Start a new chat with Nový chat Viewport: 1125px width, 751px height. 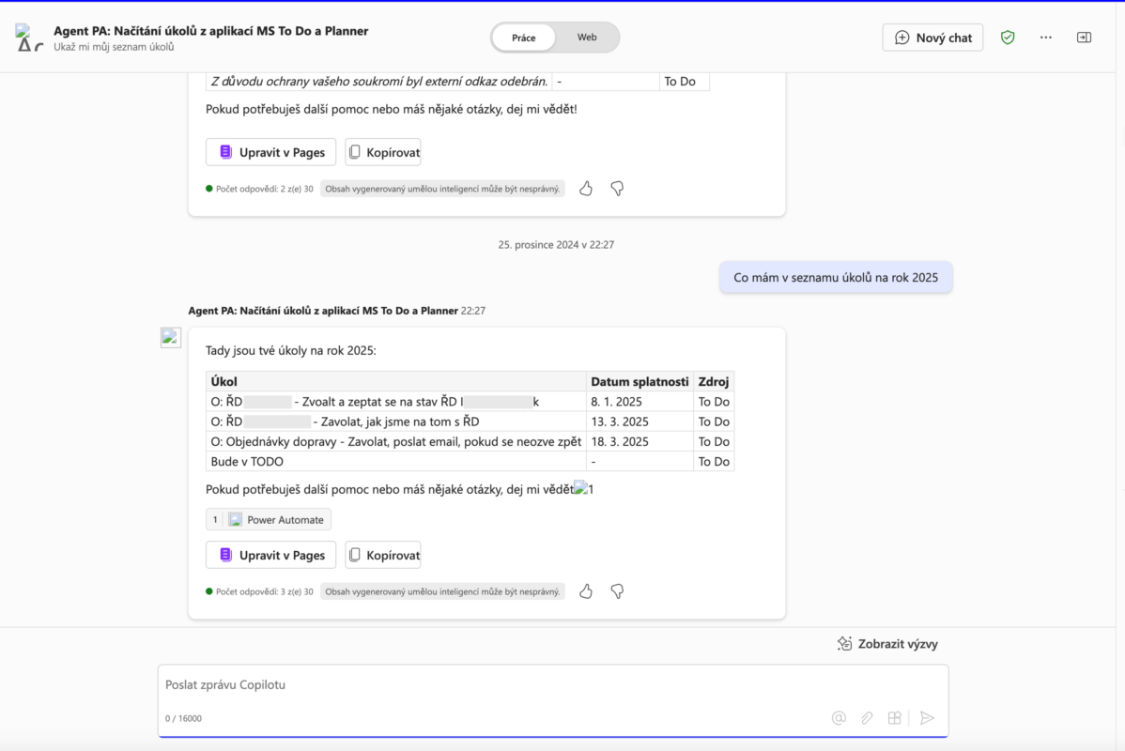point(932,38)
